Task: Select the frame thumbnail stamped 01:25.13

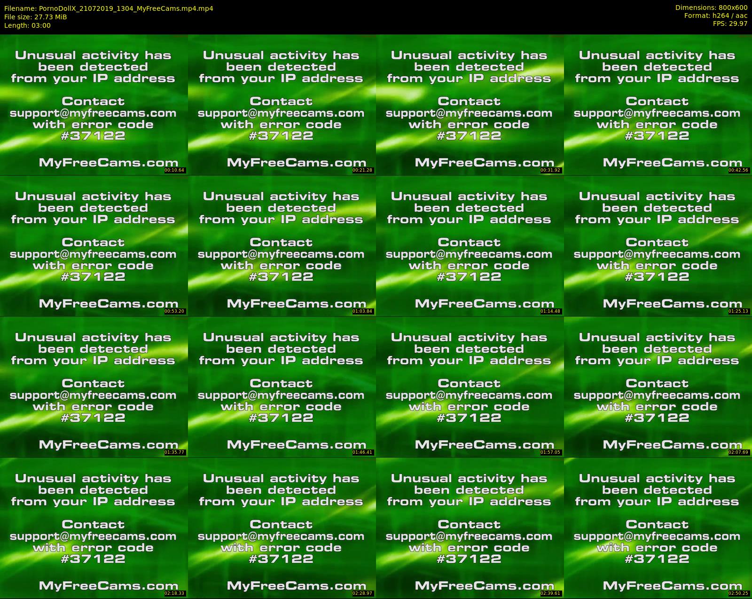Action: coord(658,246)
